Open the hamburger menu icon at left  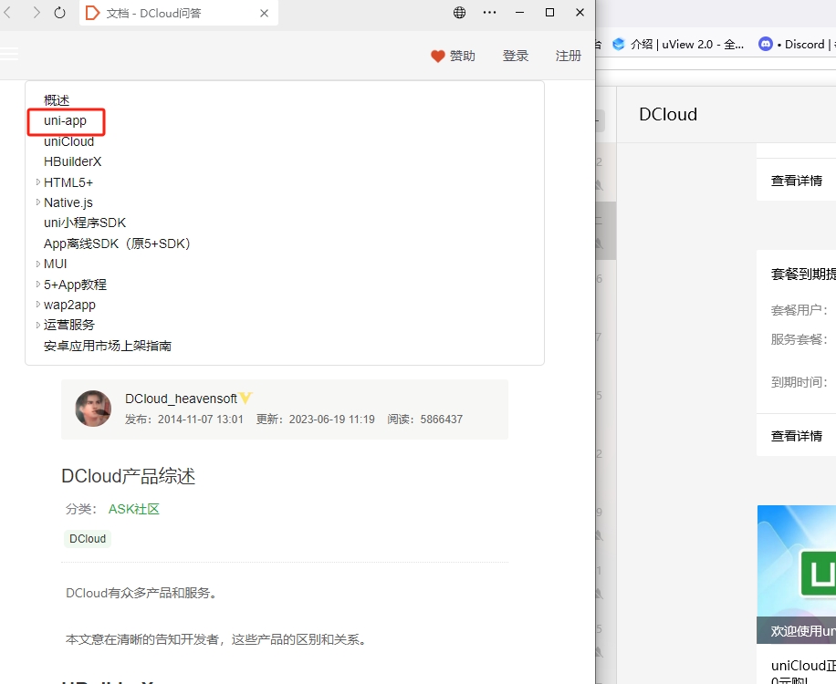pyautogui.click(x=9, y=54)
